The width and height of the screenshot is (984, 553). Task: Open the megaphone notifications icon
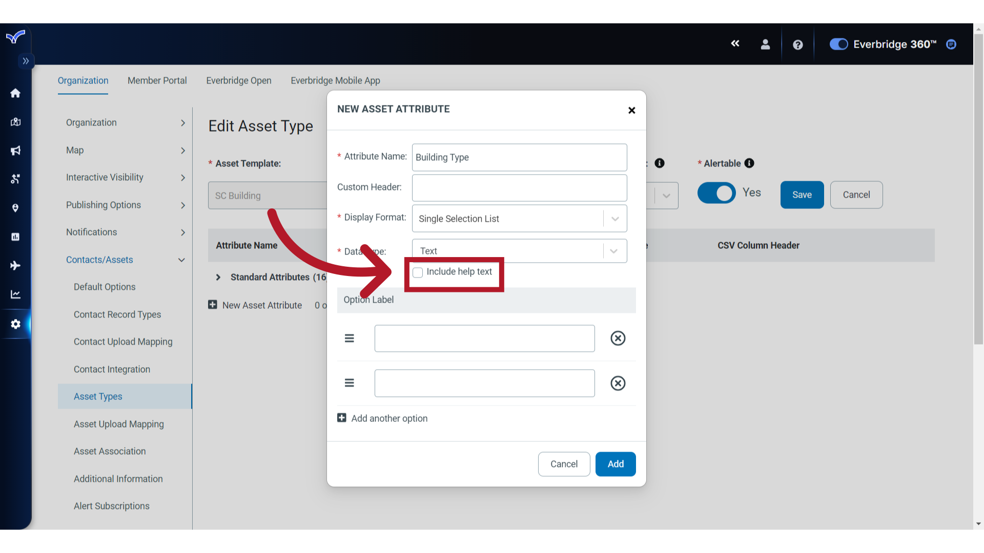[15, 151]
